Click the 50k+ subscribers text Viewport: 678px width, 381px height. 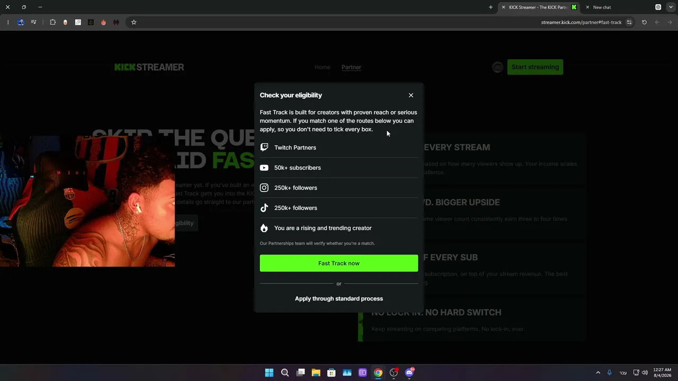[x=298, y=168]
